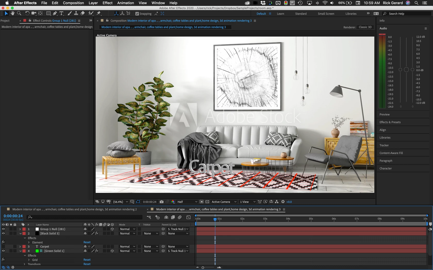Open the Animation menu
This screenshot has height=270, width=433.
pyautogui.click(x=126, y=3)
